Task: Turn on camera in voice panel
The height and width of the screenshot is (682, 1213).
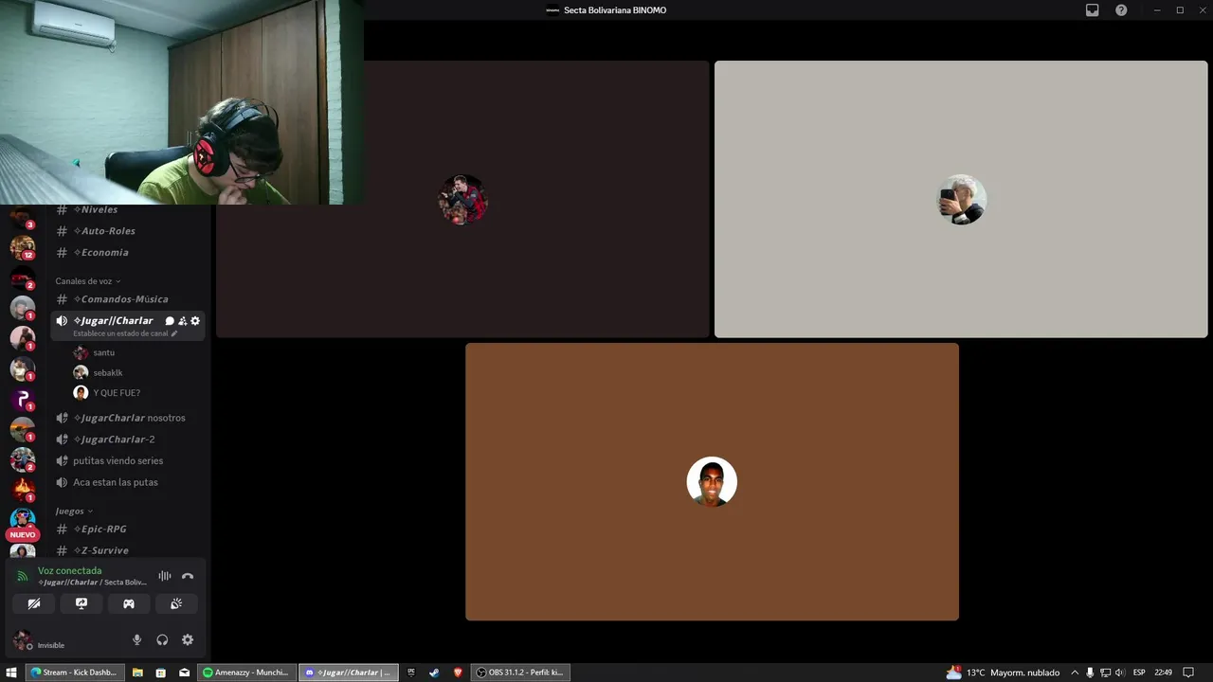Action: (x=34, y=603)
